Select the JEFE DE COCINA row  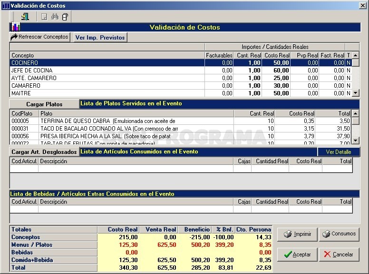(x=181, y=70)
